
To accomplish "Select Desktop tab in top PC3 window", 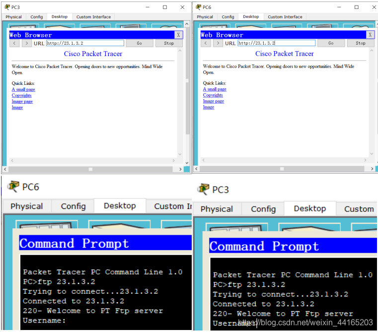I will (60, 16).
